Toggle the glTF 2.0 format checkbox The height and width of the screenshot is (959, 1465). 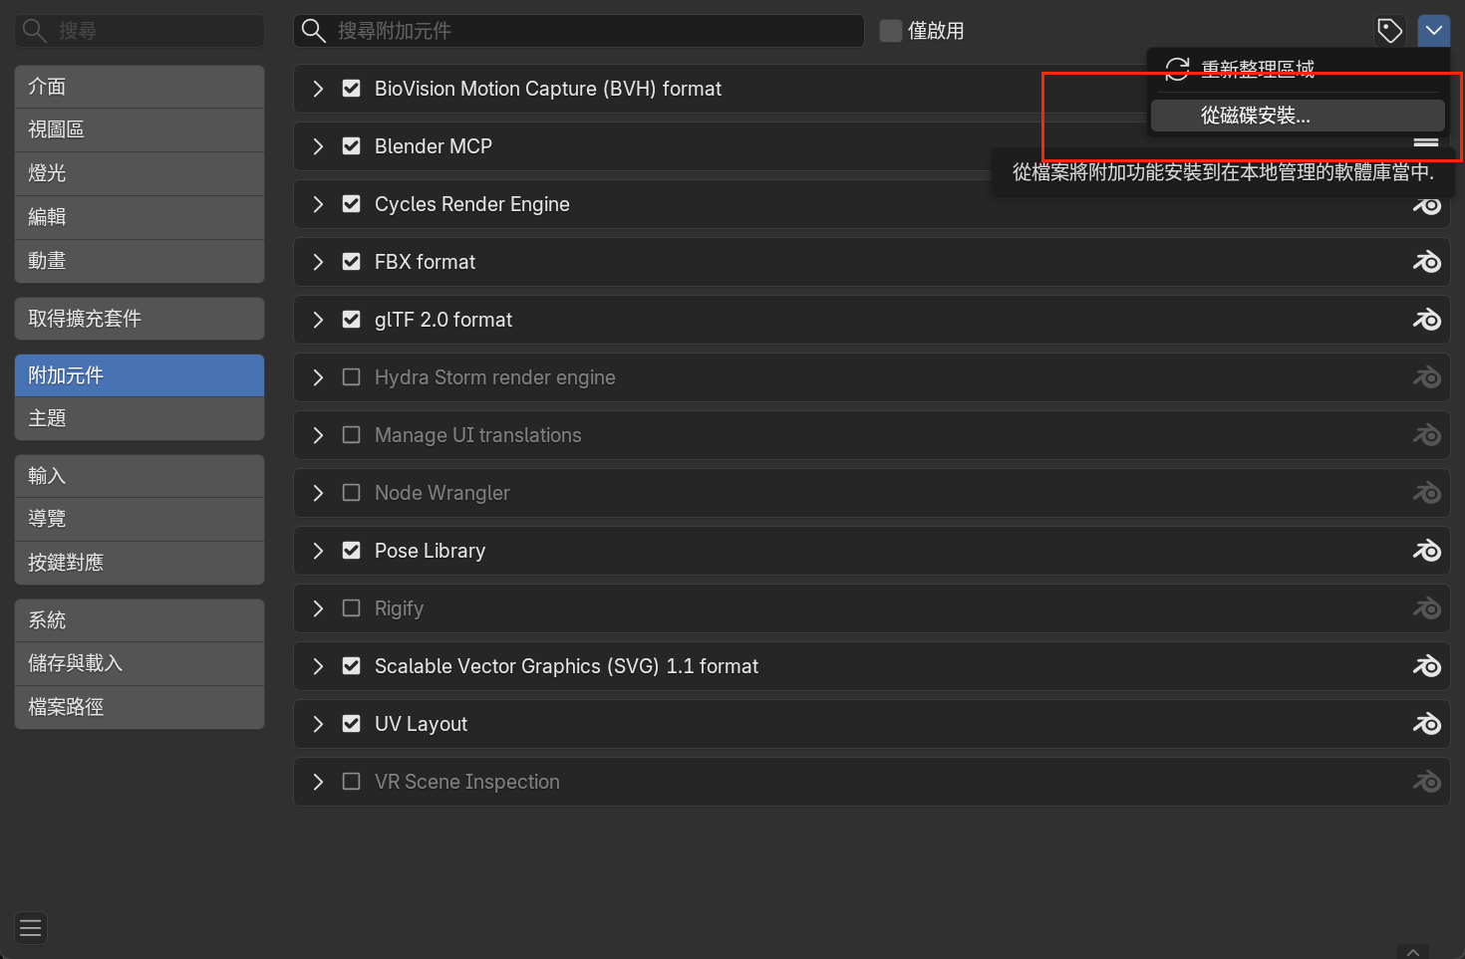click(x=351, y=320)
